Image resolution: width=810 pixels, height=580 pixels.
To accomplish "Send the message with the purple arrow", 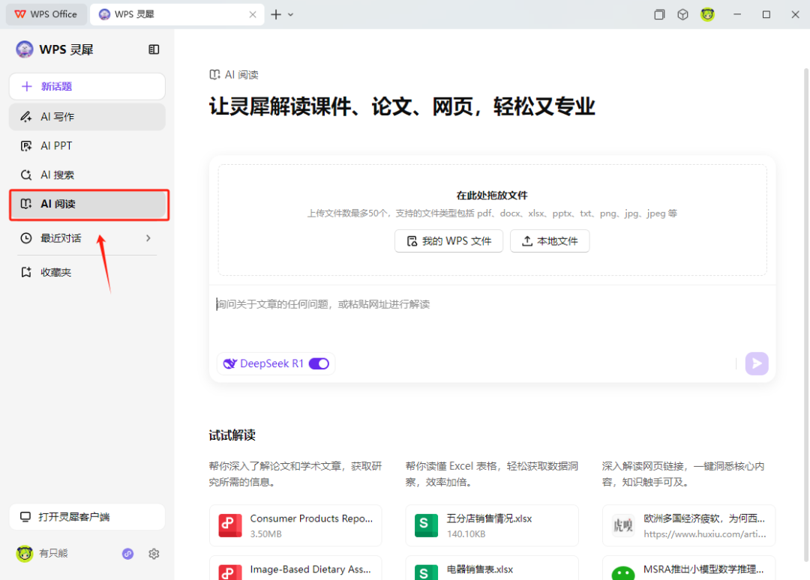I will pyautogui.click(x=756, y=363).
